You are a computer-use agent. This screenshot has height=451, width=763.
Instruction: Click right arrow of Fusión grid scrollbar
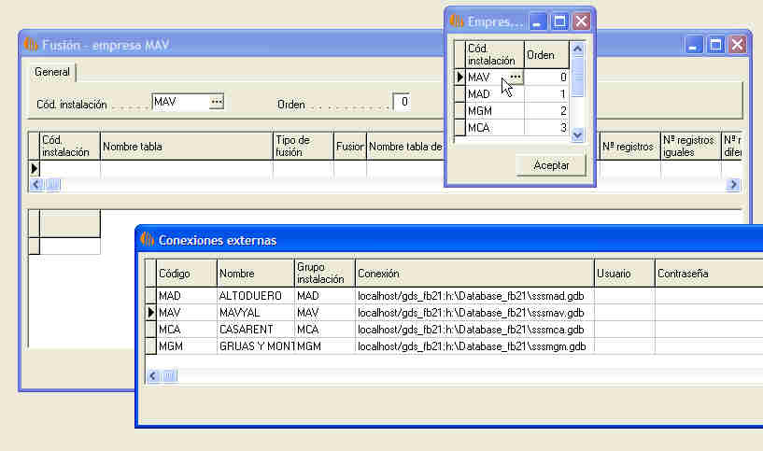733,185
